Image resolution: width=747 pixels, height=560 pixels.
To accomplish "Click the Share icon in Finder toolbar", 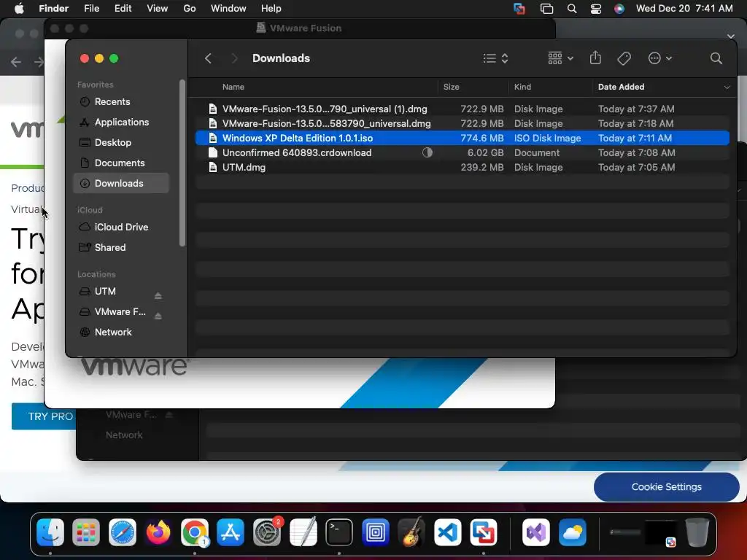I will pos(595,58).
